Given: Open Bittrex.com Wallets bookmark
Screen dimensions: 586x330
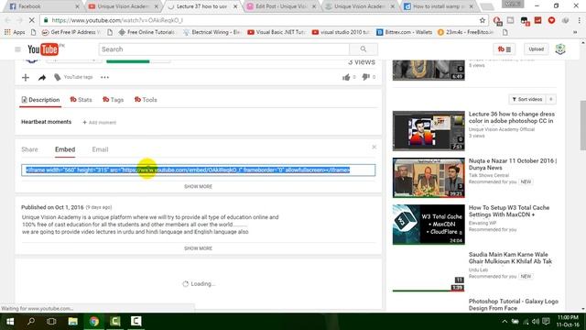Looking at the screenshot, I should pyautogui.click(x=405, y=32).
